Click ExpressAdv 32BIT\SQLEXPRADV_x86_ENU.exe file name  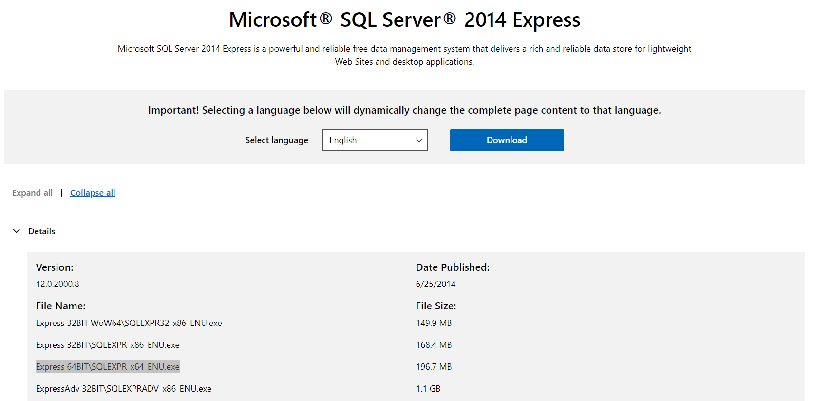(x=124, y=389)
